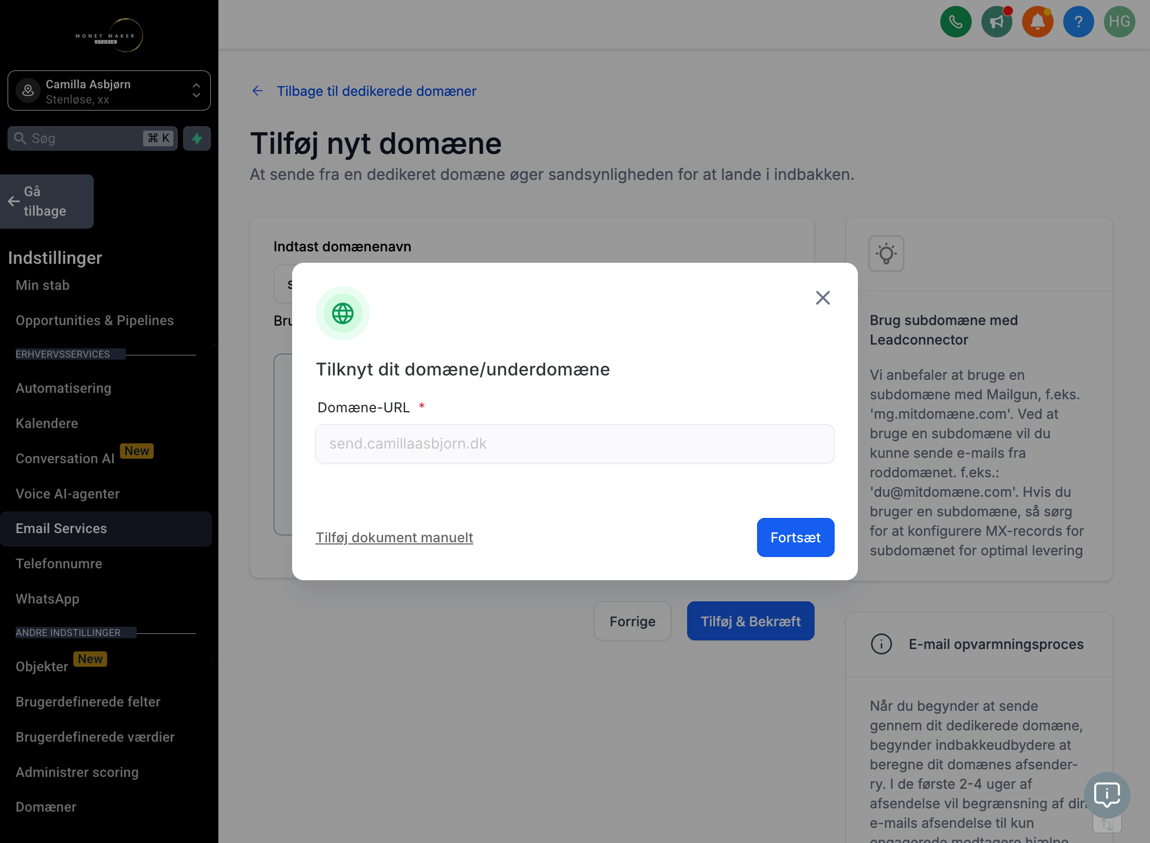1150x843 pixels.
Task: Open Brugerdefinerede felter in sidebar
Action: pyautogui.click(x=88, y=702)
